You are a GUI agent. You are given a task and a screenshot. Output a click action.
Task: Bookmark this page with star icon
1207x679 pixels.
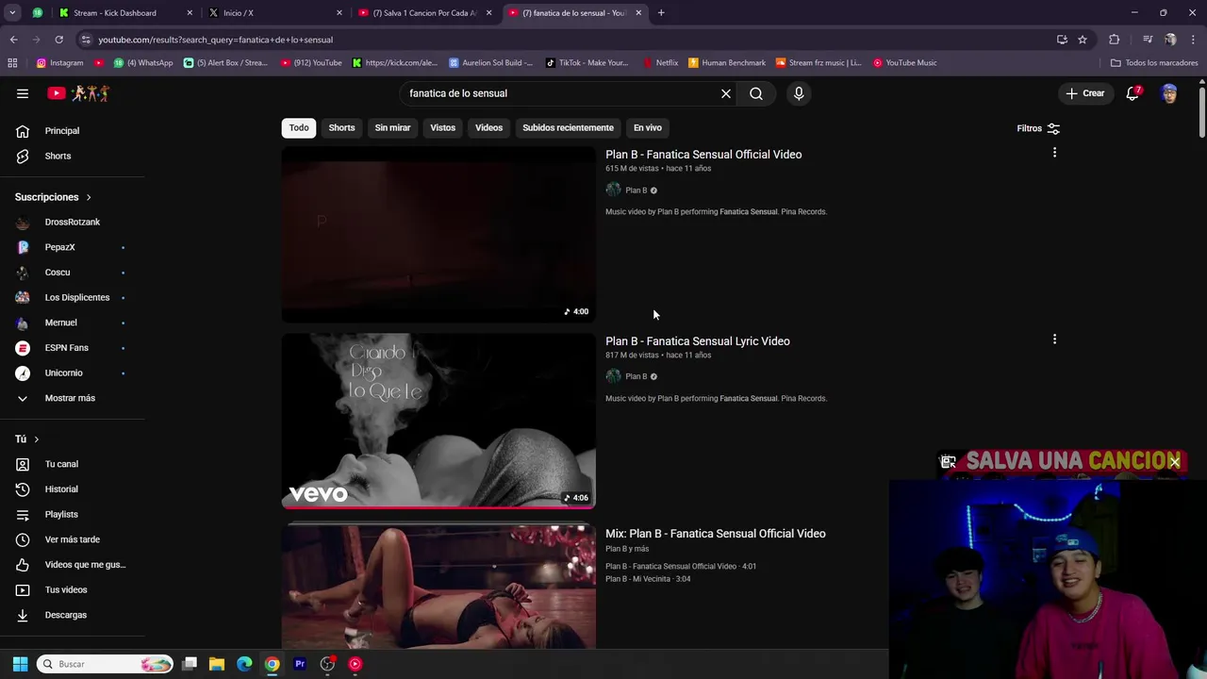pos(1083,40)
